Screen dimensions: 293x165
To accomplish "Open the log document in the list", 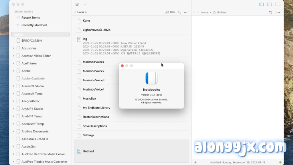I will pyautogui.click(x=85, y=39).
